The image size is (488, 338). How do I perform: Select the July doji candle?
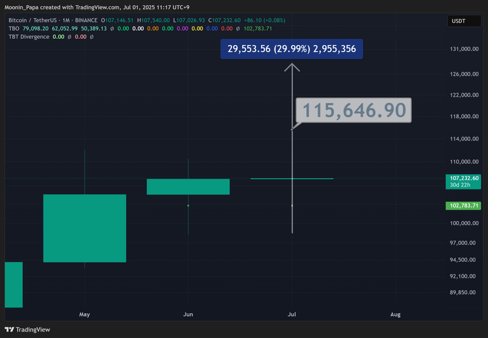coord(292,179)
